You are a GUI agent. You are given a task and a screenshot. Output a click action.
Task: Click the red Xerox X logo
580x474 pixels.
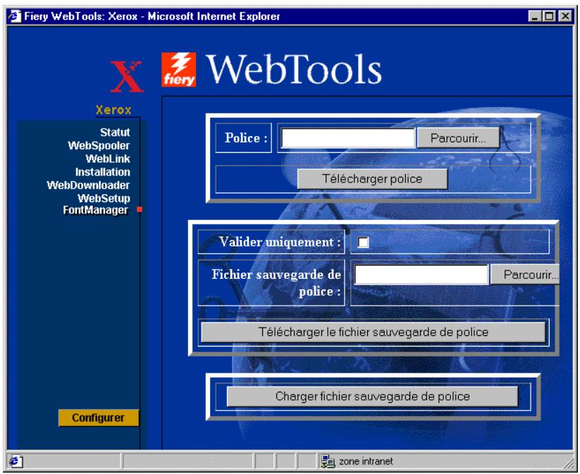click(x=127, y=76)
